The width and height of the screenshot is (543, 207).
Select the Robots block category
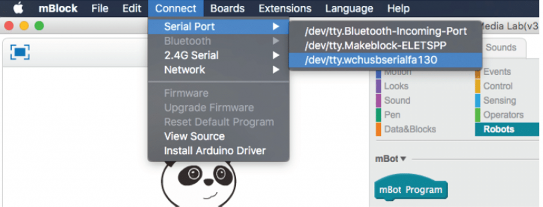pos(507,129)
